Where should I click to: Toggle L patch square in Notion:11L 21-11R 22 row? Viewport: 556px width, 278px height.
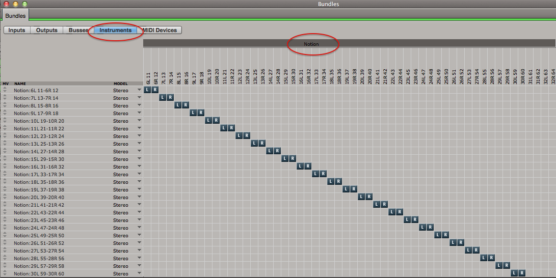coord(224,128)
